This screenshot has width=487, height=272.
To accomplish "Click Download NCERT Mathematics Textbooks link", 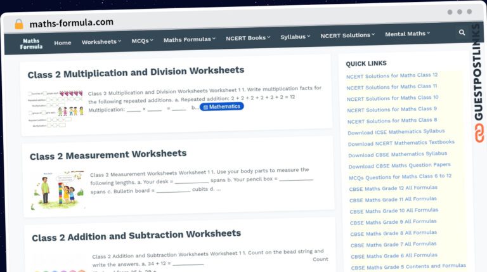I will tap(401, 143).
